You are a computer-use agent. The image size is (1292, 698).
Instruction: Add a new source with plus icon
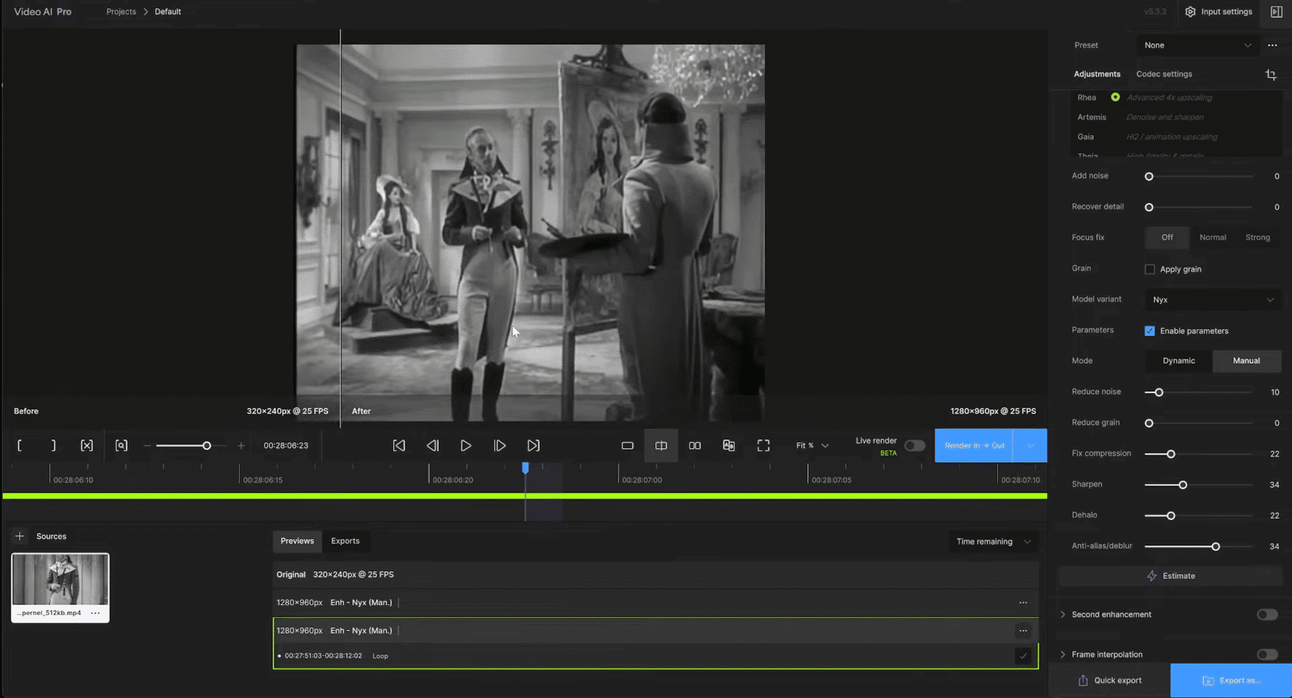pos(20,536)
